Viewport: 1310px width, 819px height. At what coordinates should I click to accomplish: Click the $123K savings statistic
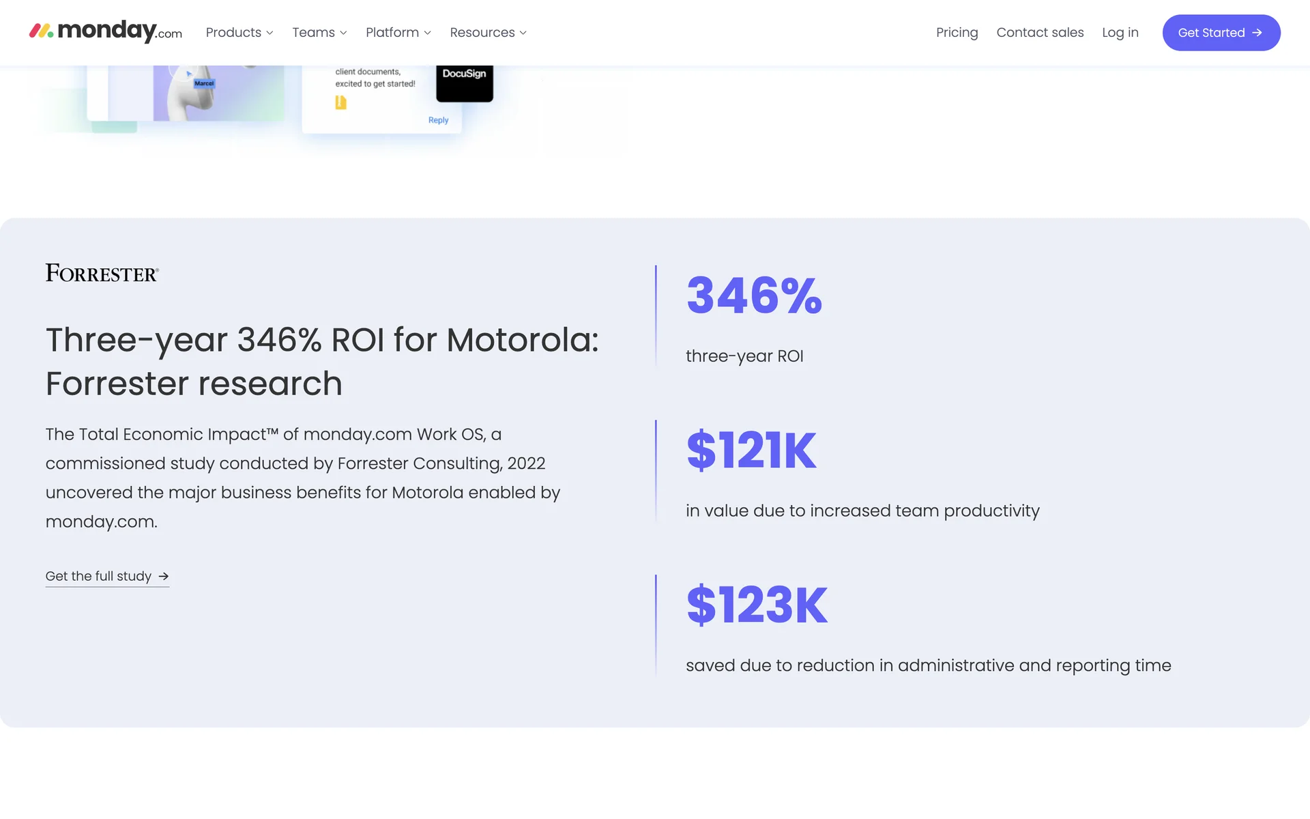click(x=757, y=605)
